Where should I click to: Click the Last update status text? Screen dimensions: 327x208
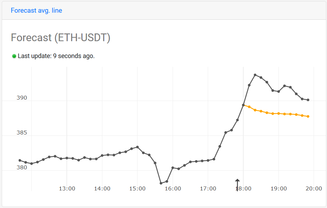(56, 56)
